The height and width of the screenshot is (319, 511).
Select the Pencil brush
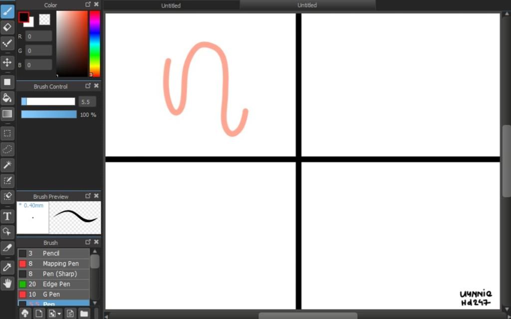click(53, 253)
